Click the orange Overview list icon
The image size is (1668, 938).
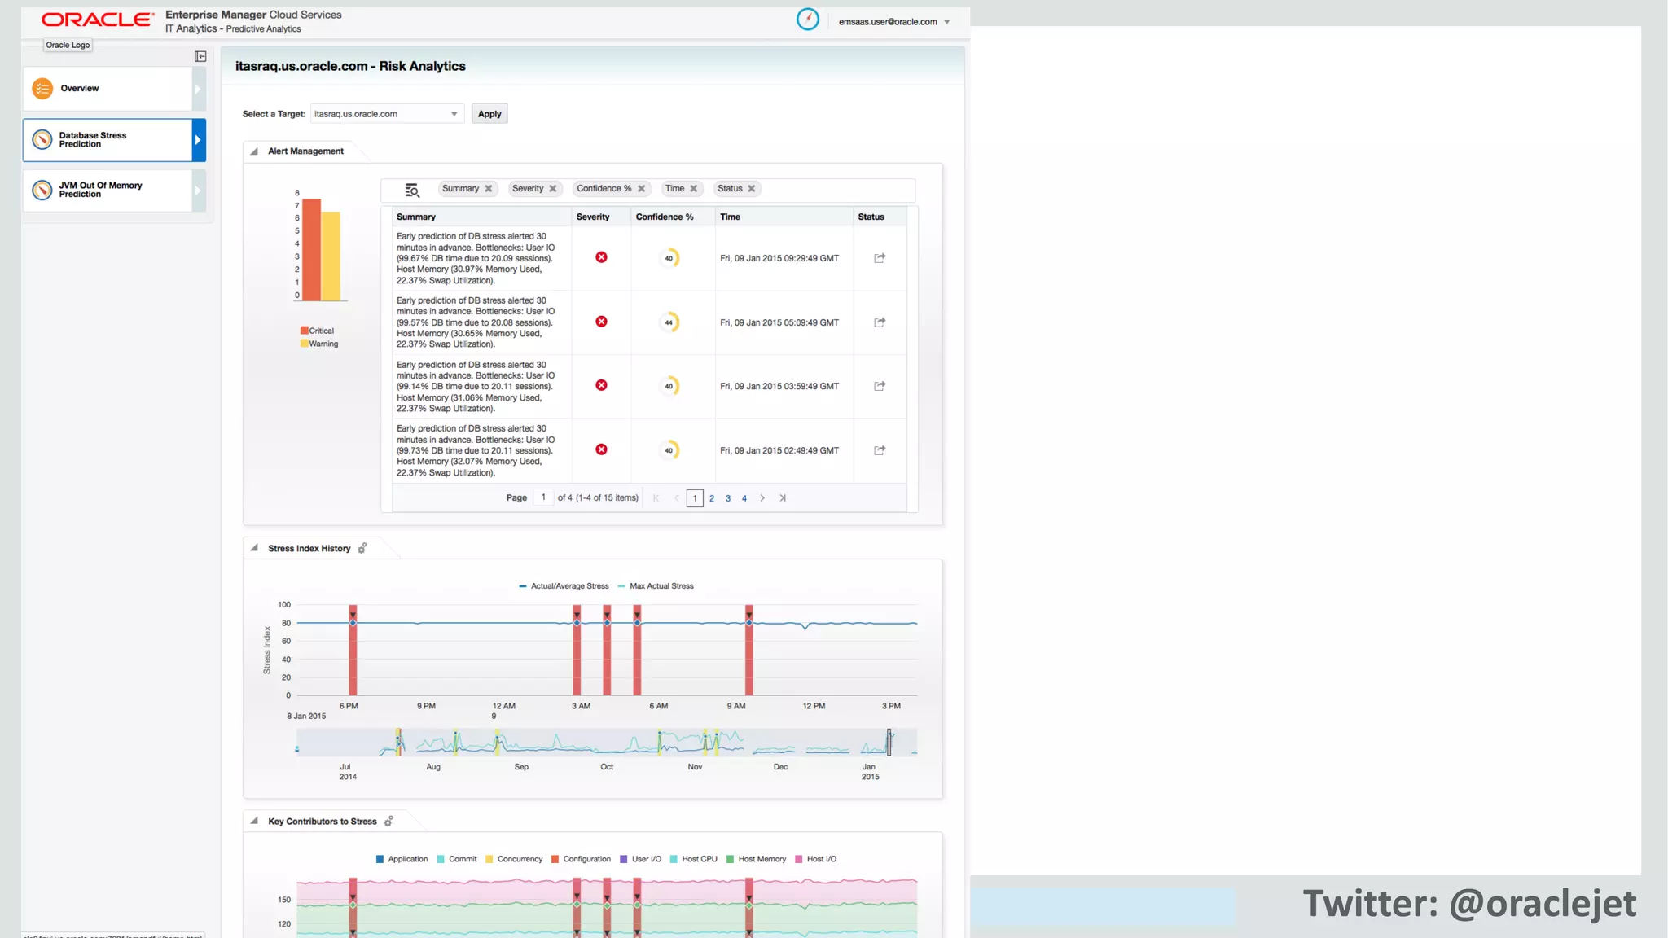click(42, 89)
